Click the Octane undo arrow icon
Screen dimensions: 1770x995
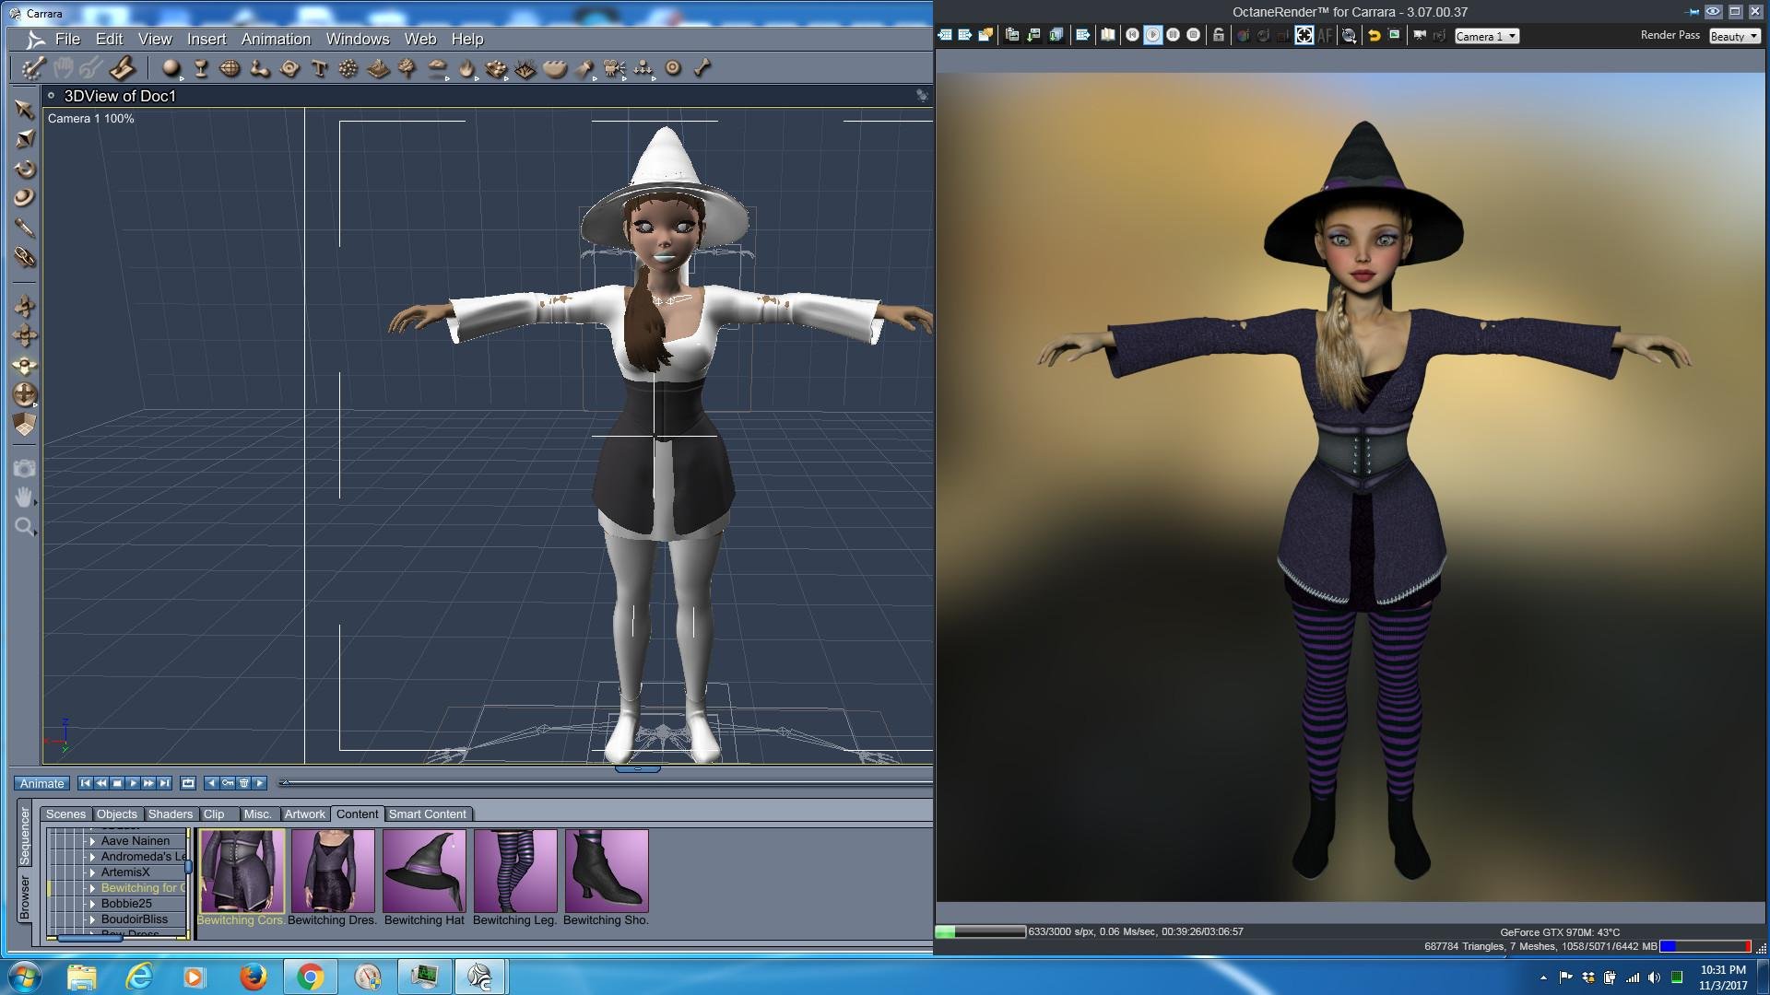tap(1374, 35)
